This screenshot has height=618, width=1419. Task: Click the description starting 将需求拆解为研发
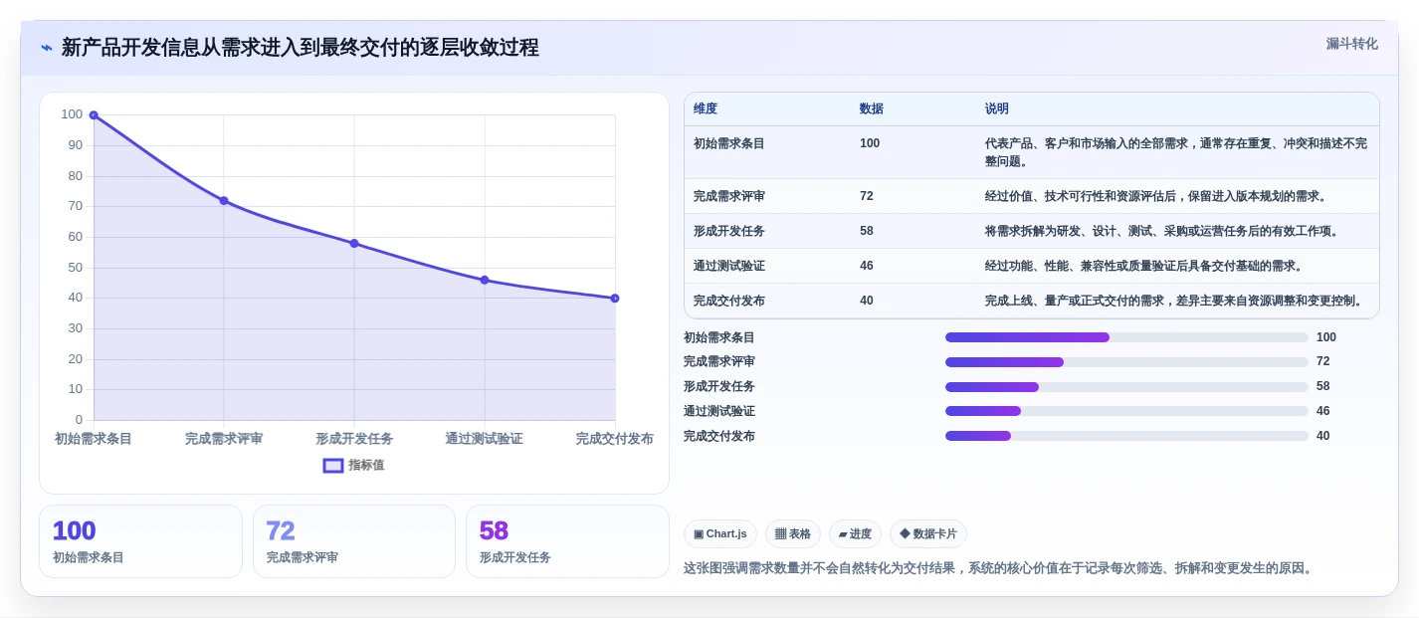[x=1161, y=231]
